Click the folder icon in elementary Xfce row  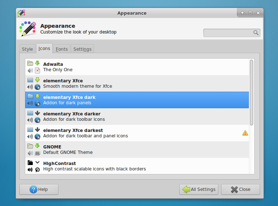coord(30,80)
